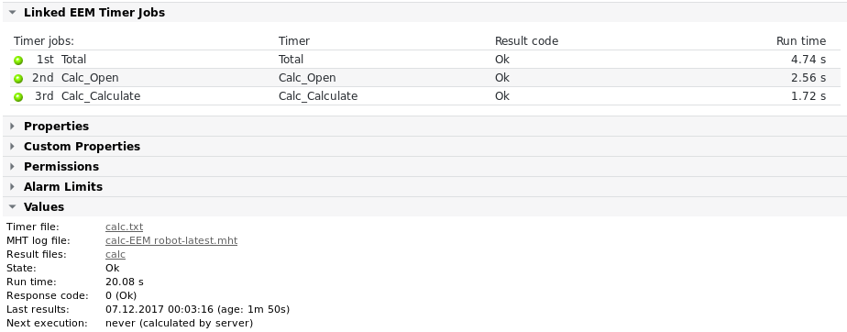Image resolution: width=847 pixels, height=332 pixels.
Task: Click green status icon for Calc_Calculate job
Action: pyautogui.click(x=18, y=97)
